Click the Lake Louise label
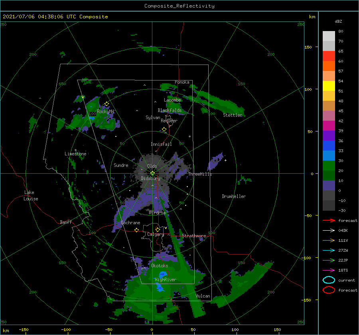This screenshot has height=335, width=359. [31, 196]
